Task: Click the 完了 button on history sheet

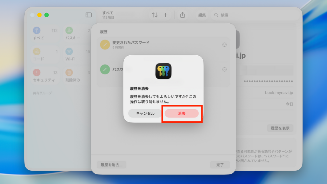Action: (220, 164)
